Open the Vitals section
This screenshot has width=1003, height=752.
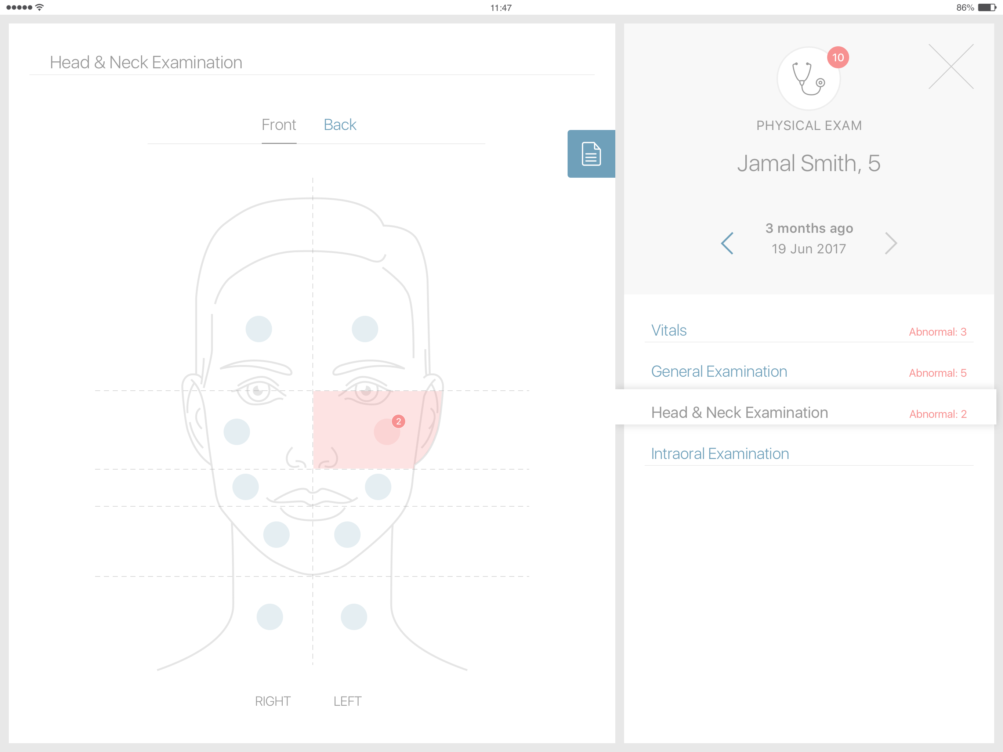(x=669, y=330)
